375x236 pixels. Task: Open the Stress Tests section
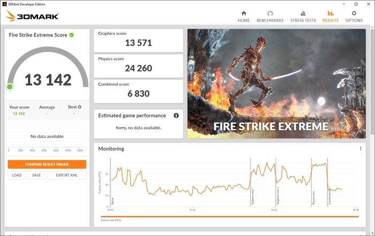(303, 16)
